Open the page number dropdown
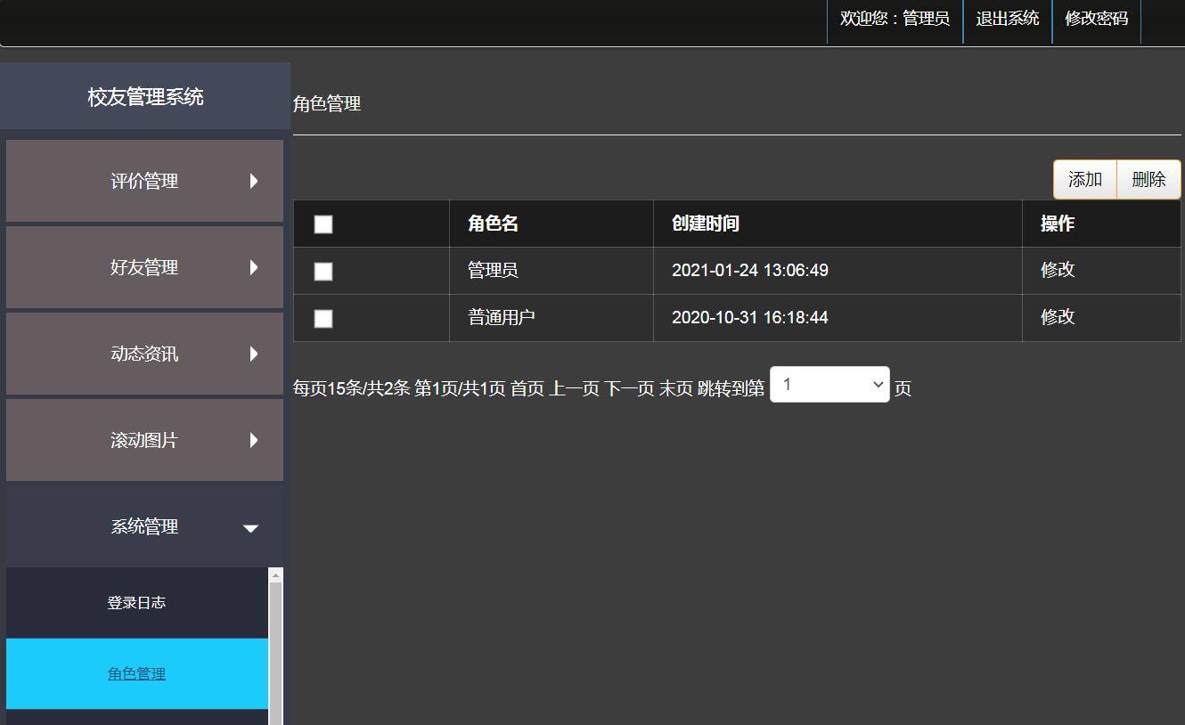The width and height of the screenshot is (1185, 725). pyautogui.click(x=829, y=384)
